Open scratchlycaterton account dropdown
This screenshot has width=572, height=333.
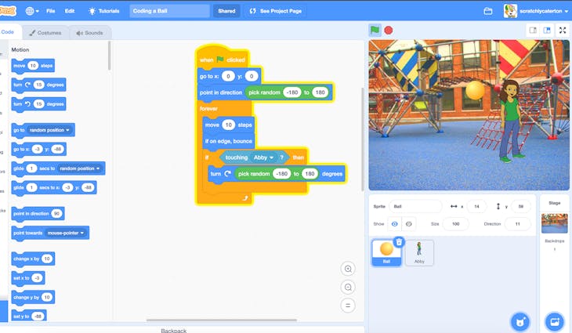pos(536,11)
